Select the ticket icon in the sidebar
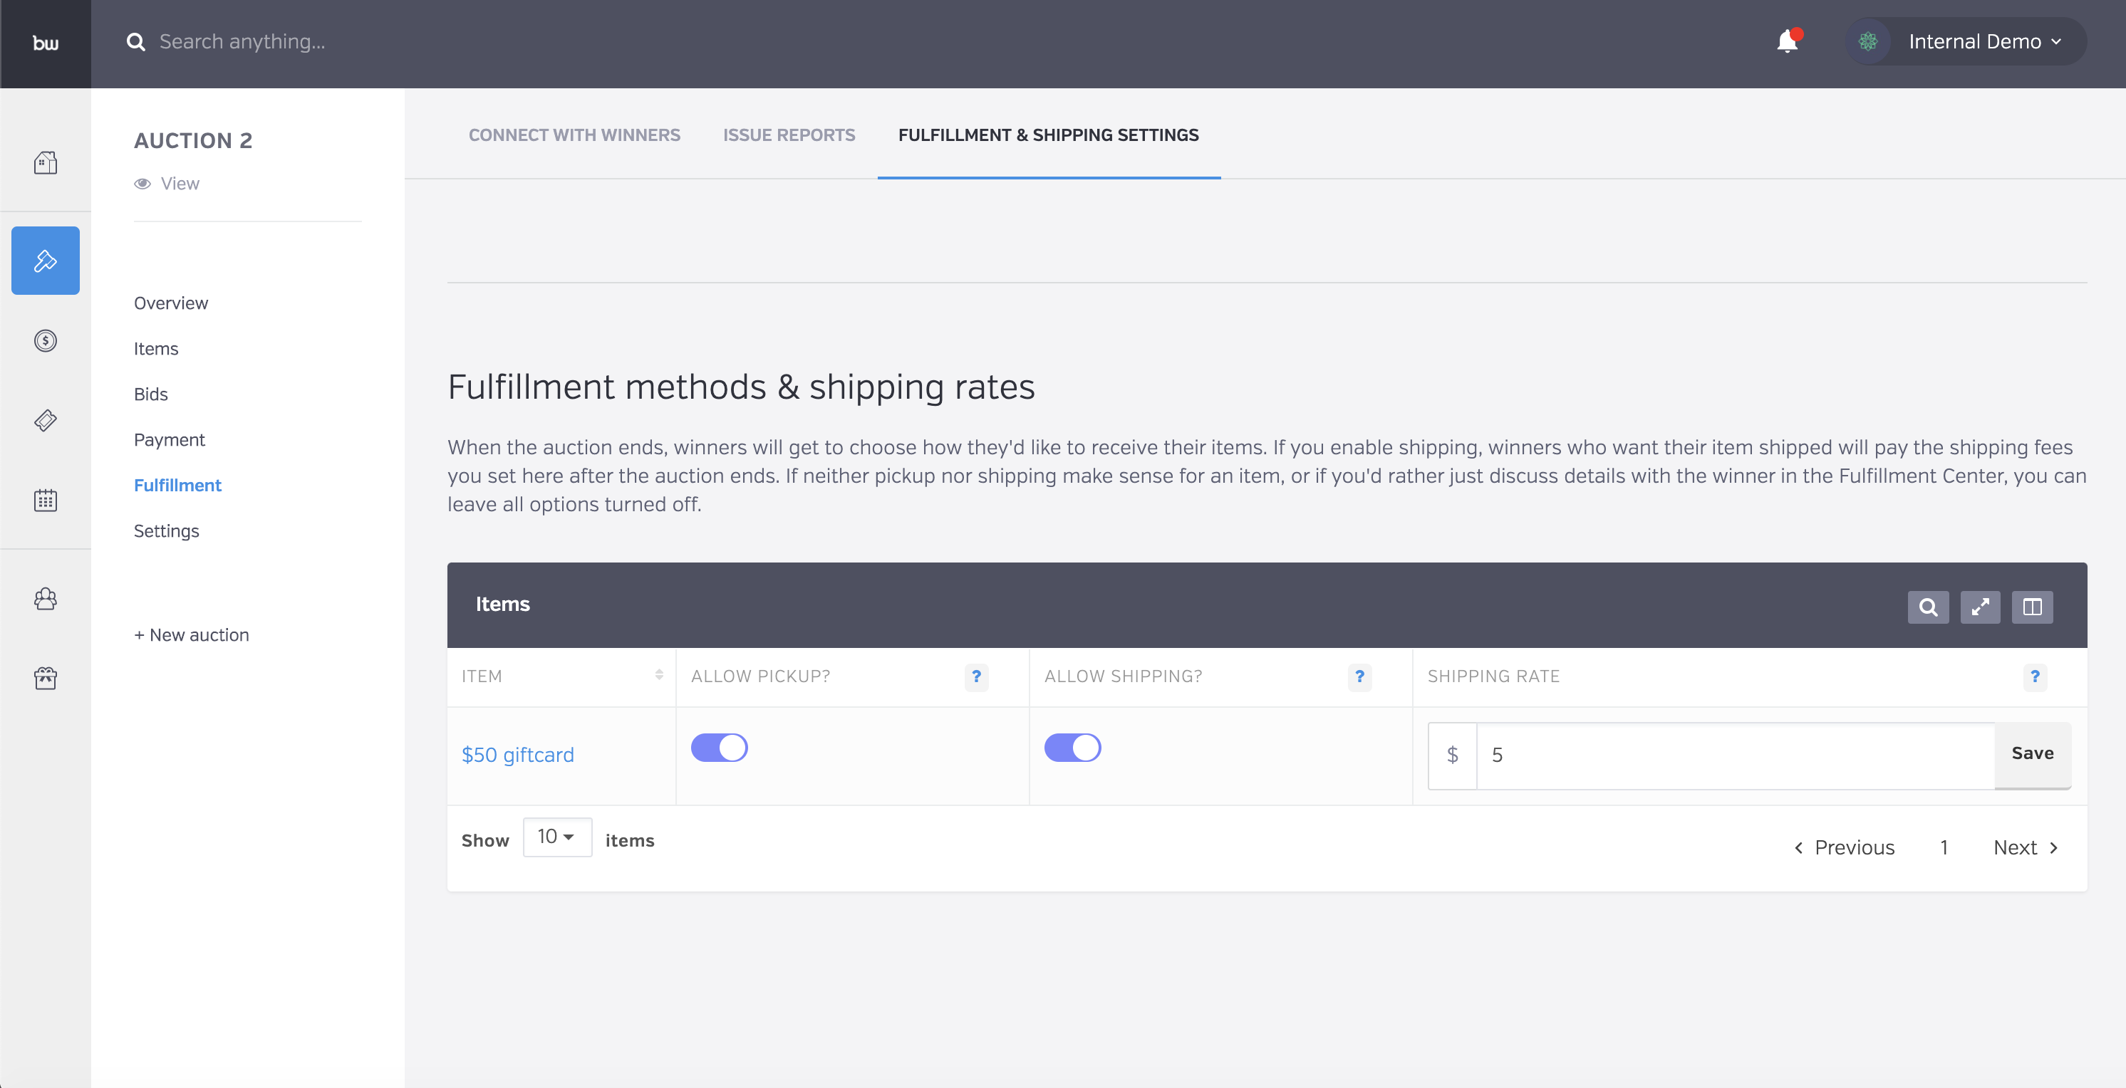 pyautogui.click(x=46, y=420)
